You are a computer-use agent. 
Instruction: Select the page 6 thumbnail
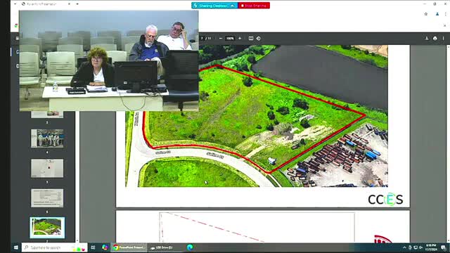point(47,198)
